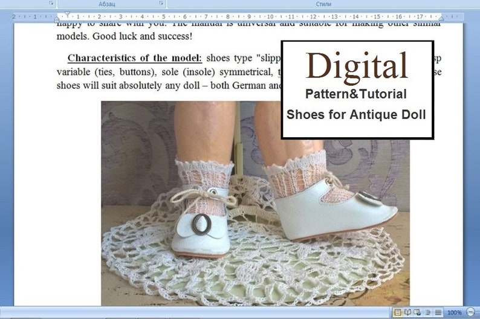Switch to Full Screen Reading view
480x319 pixels.
pos(407,312)
